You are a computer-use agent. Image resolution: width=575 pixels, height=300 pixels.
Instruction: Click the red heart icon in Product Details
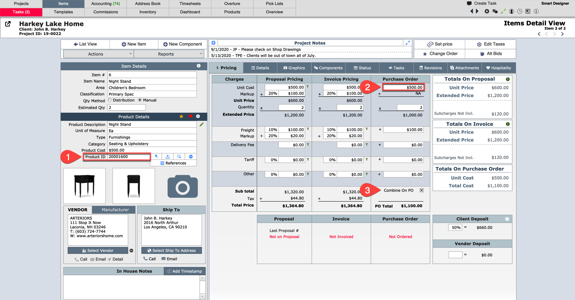tap(190, 116)
